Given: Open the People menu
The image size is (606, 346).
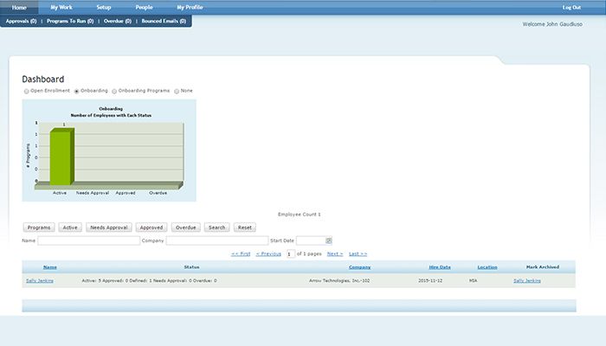Looking at the screenshot, I should (x=144, y=7).
